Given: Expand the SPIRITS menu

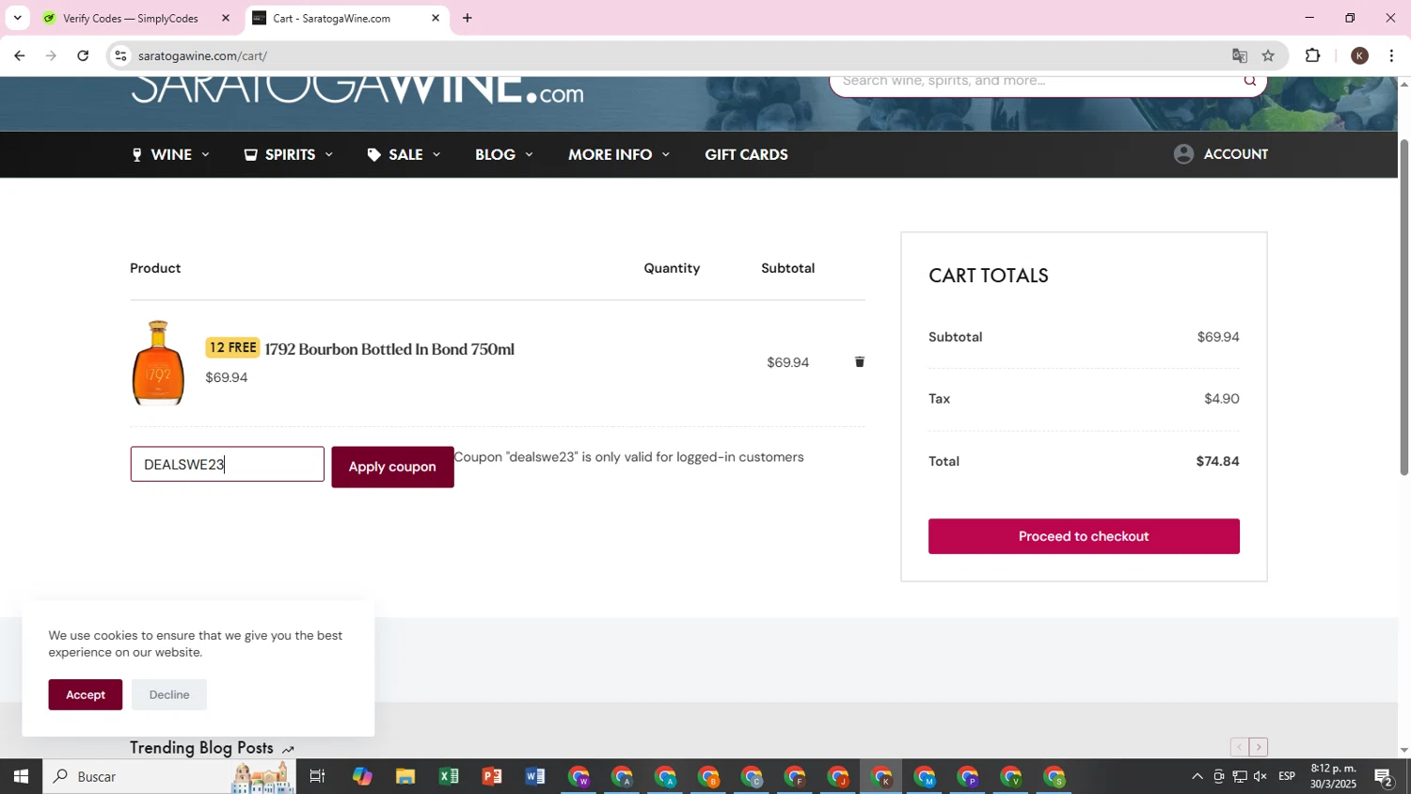Looking at the screenshot, I should pyautogui.click(x=289, y=154).
